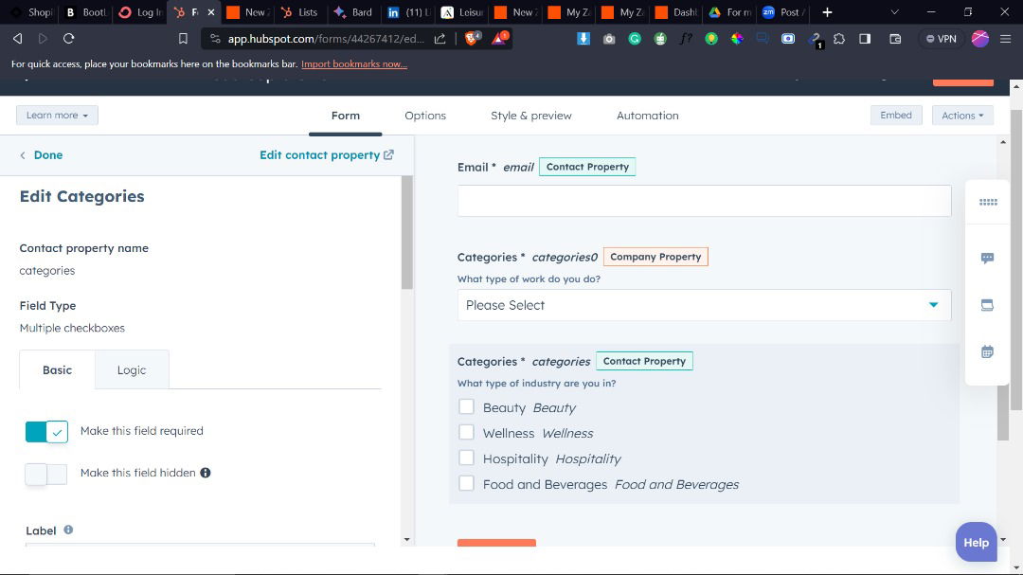Tick the Hospitality checkbox
Viewport: 1023px width, 575px height.
[x=466, y=458]
